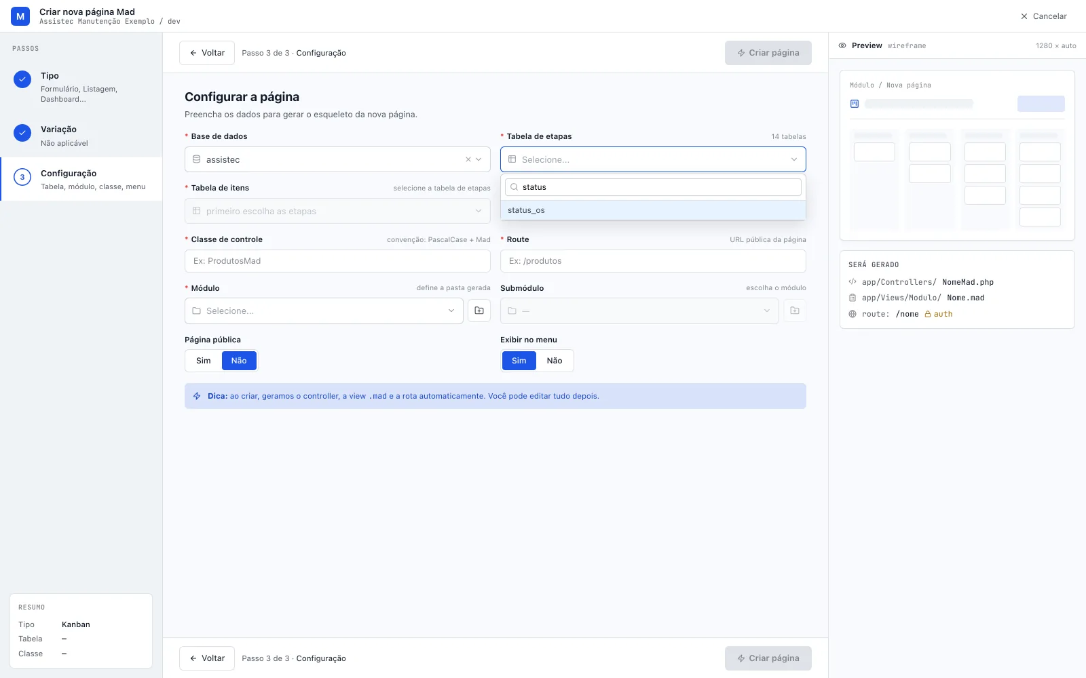1086x678 pixels.
Task: Click the Tipo step checkmark circle
Action: (22, 79)
